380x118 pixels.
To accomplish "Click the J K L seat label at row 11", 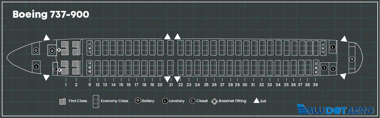I will coord(90,48).
